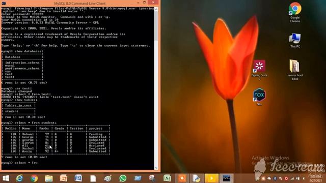Open the This PC desktop icon

pyautogui.click(x=295, y=41)
